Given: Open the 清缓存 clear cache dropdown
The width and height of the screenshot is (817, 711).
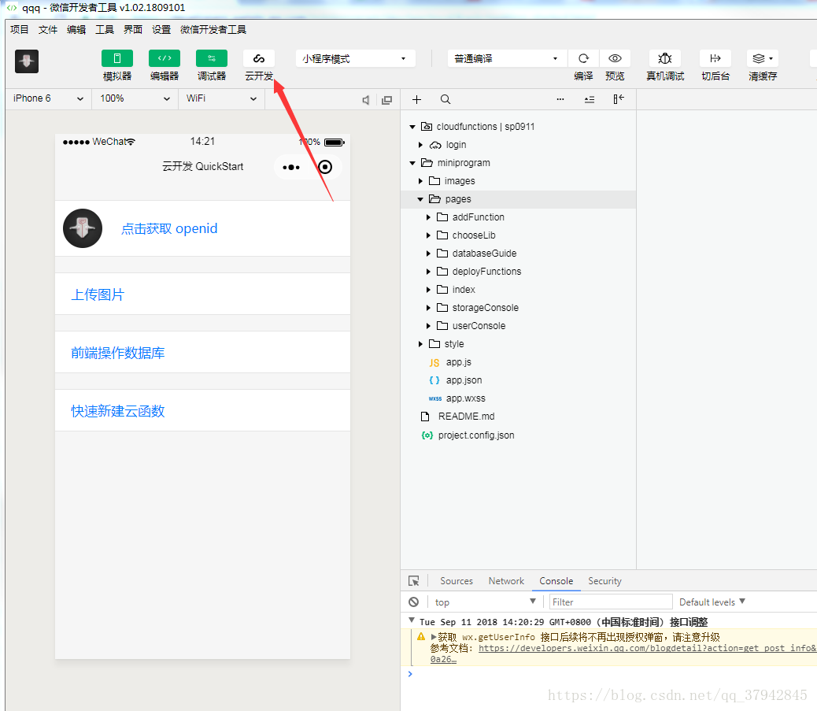Looking at the screenshot, I should [x=763, y=58].
